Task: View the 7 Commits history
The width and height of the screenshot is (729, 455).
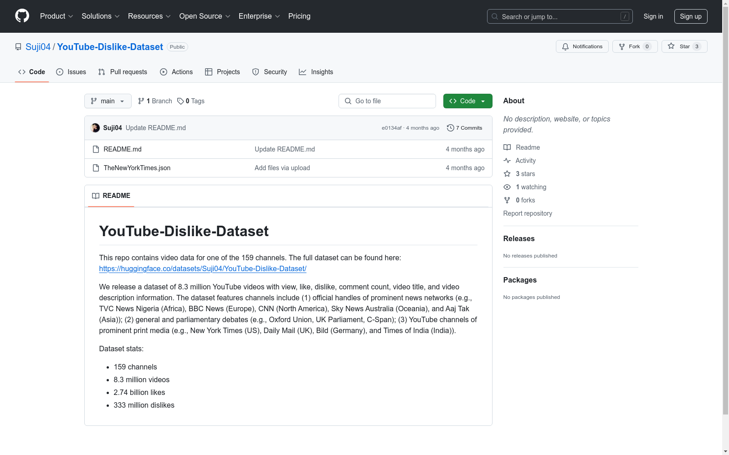Action: 465,128
